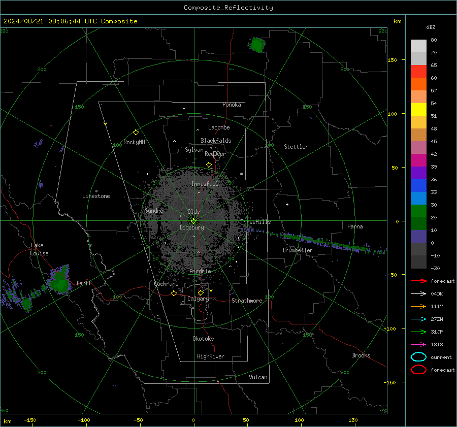Click the Limestone label
457x427 pixels.
[96, 196]
